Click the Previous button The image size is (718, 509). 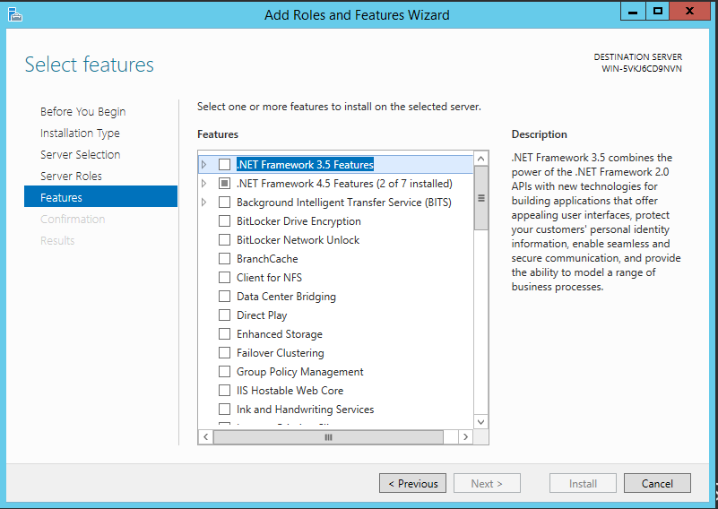tap(412, 484)
